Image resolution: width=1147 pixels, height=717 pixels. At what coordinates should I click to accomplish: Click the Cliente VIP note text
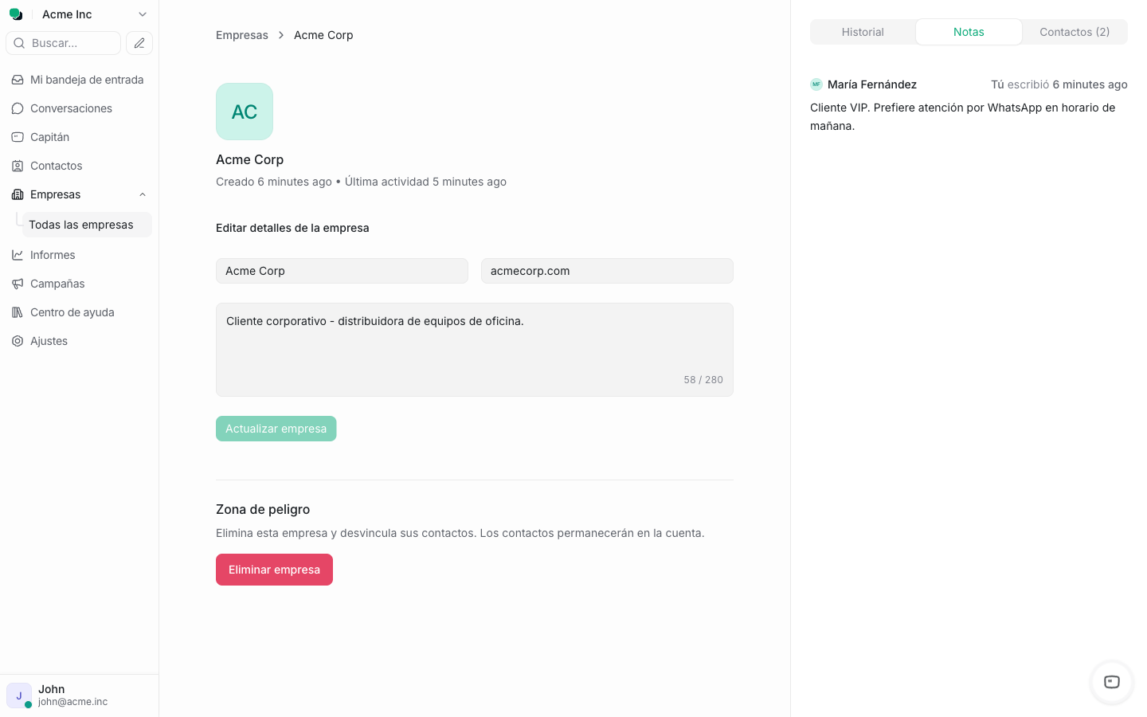click(x=963, y=116)
